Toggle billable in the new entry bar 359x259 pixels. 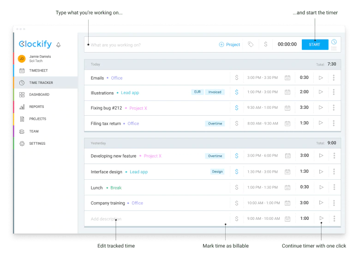pyautogui.click(x=266, y=44)
